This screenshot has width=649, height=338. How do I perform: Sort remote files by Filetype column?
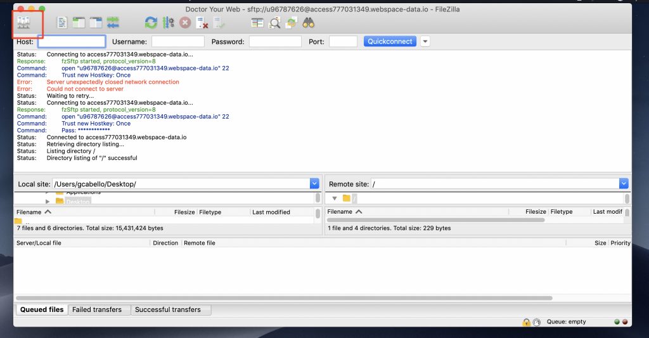570,212
